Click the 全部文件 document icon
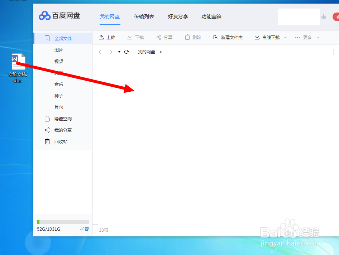Viewport: 339px width, 255px height. tap(47, 38)
